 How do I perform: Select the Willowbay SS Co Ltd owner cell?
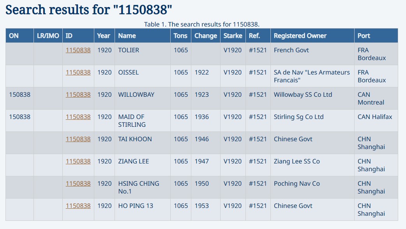(312, 99)
